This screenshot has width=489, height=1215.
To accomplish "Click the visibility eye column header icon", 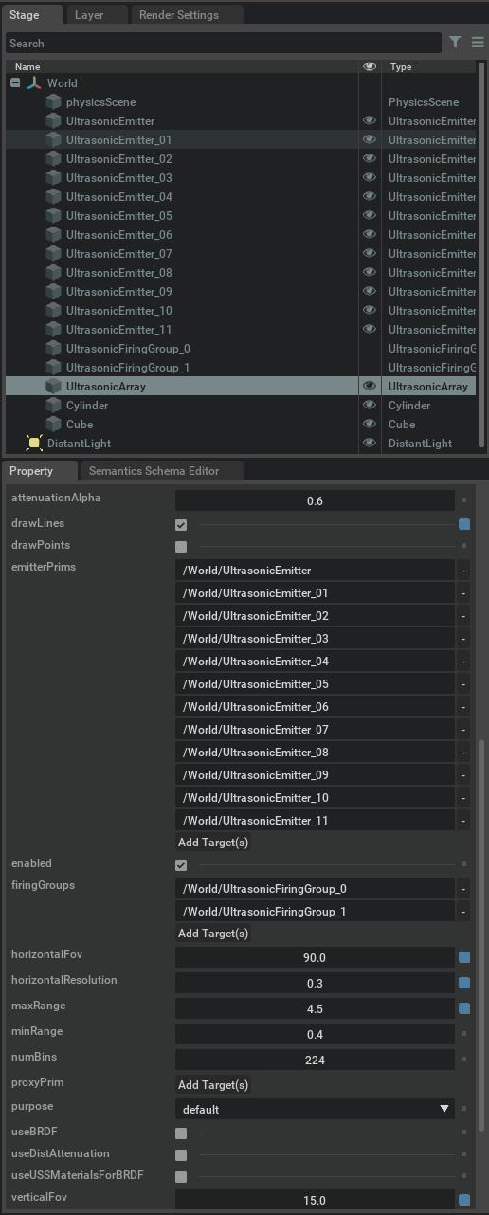I will click(370, 67).
